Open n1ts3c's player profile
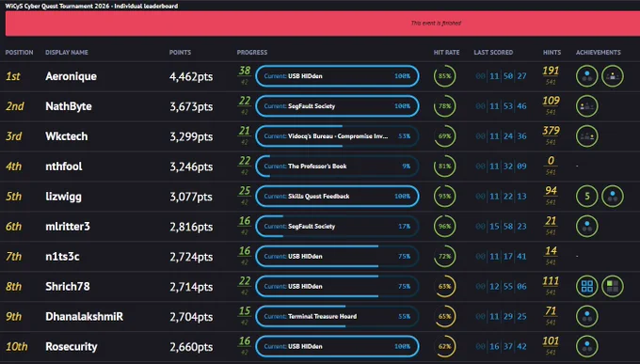 (x=62, y=257)
